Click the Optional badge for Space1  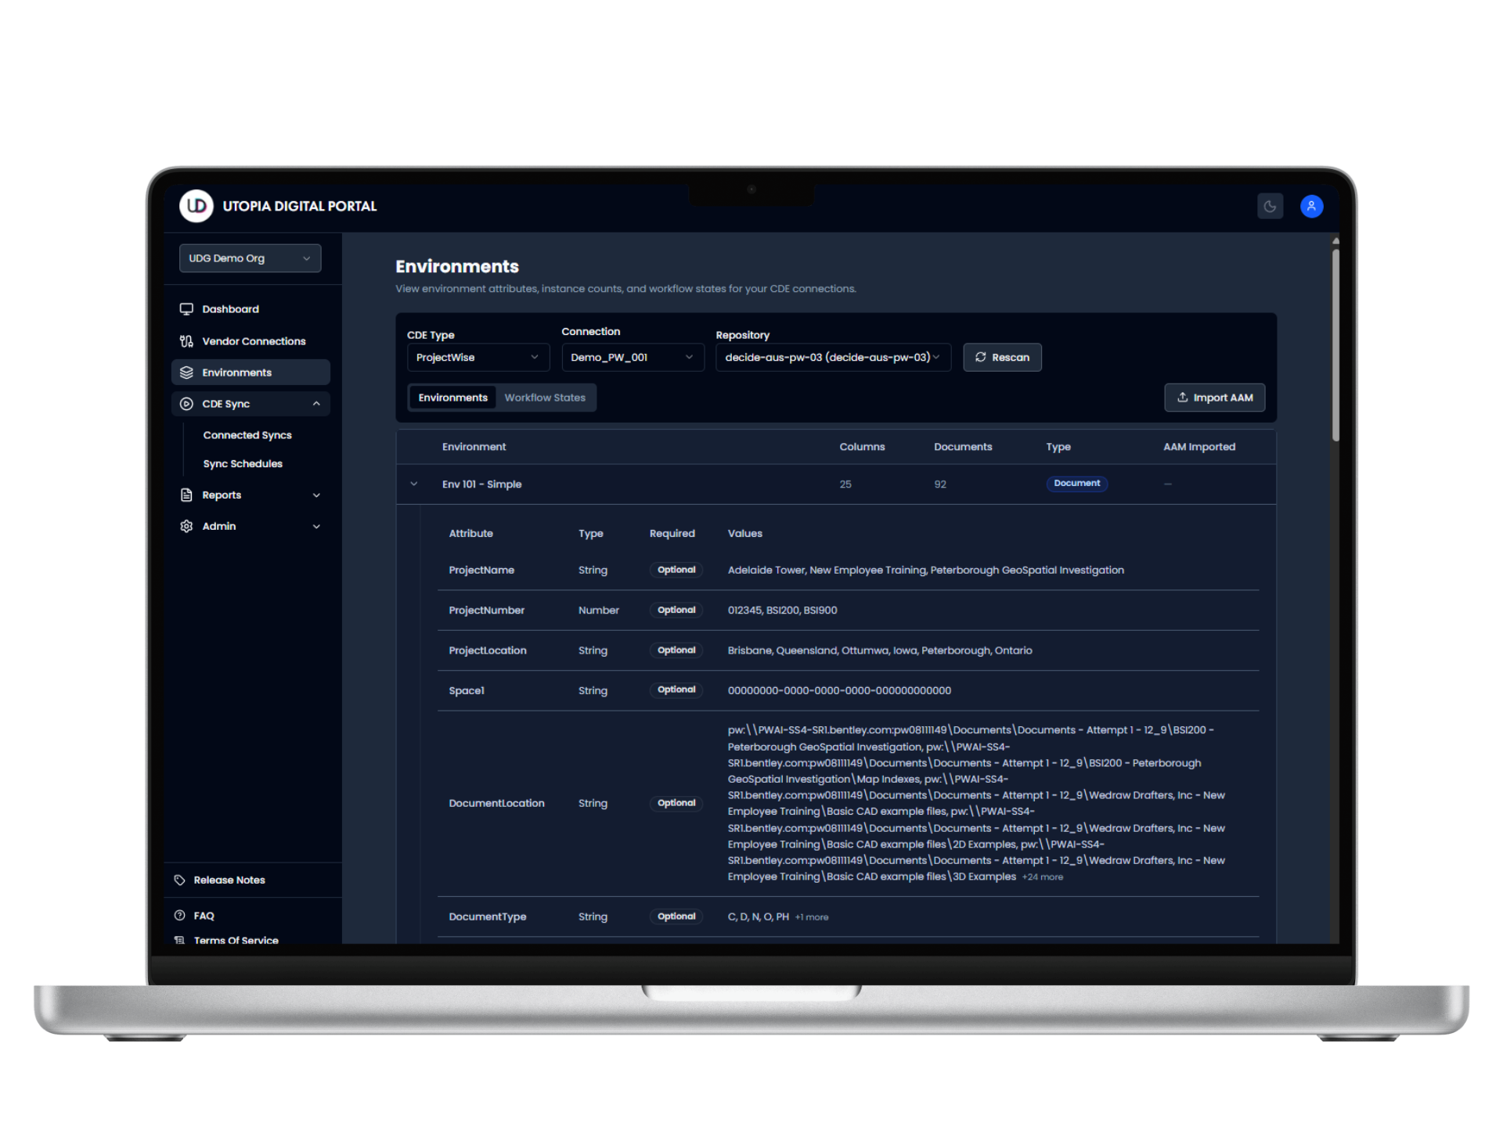click(x=676, y=690)
